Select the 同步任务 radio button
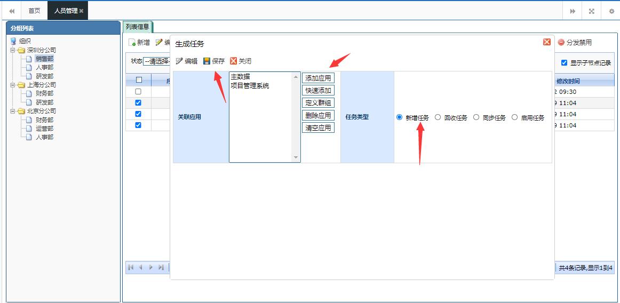The width and height of the screenshot is (620, 303). coord(476,117)
